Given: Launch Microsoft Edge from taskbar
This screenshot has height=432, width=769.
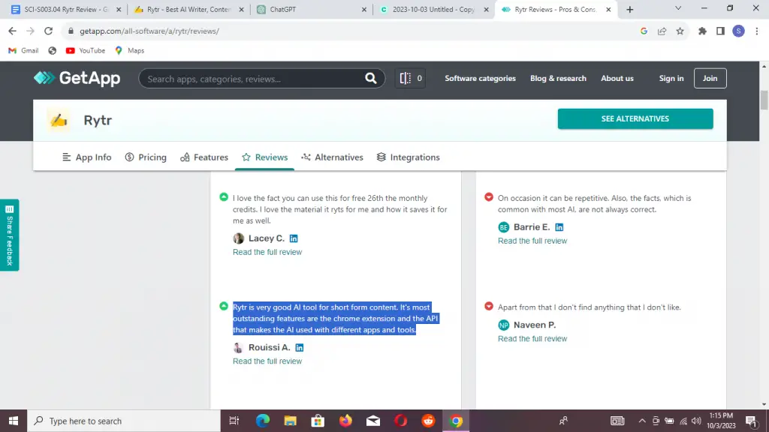Looking at the screenshot, I should coord(262,421).
